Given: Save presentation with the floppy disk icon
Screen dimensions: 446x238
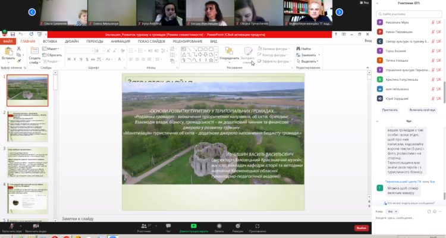Looking at the screenshot, I should pyautogui.click(x=12, y=34).
